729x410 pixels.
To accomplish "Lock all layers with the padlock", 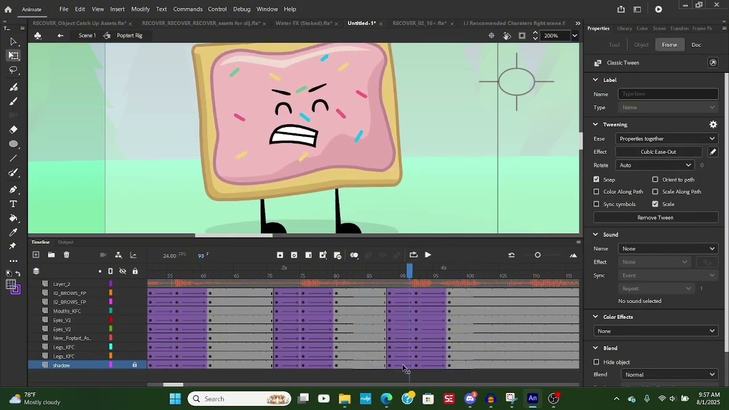I will 135,271.
